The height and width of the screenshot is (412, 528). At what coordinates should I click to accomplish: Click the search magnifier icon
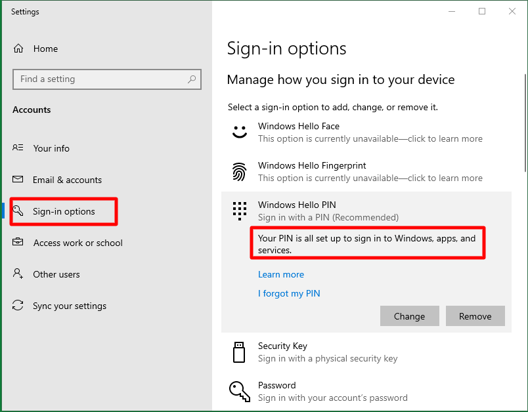point(192,79)
